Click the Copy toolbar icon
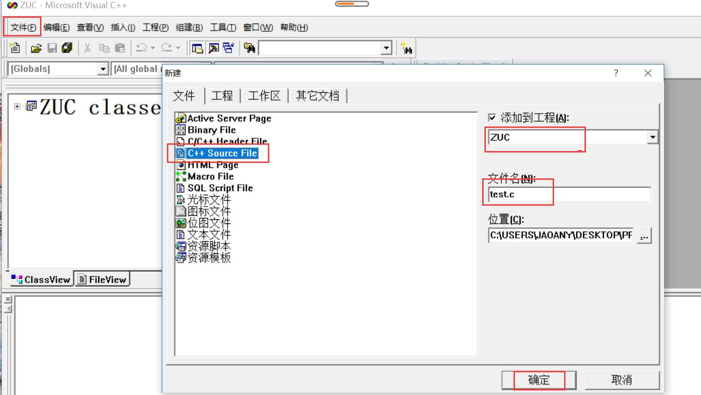Screen dimensions: 701x395 coord(104,48)
